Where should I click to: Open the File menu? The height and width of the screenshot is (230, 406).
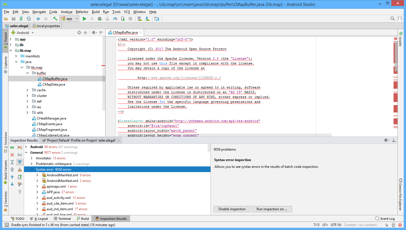click(x=7, y=12)
